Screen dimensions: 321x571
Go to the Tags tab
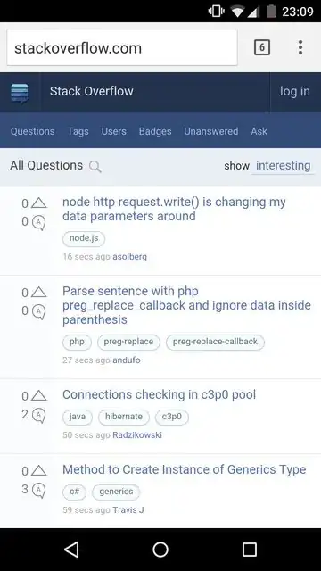(x=78, y=131)
